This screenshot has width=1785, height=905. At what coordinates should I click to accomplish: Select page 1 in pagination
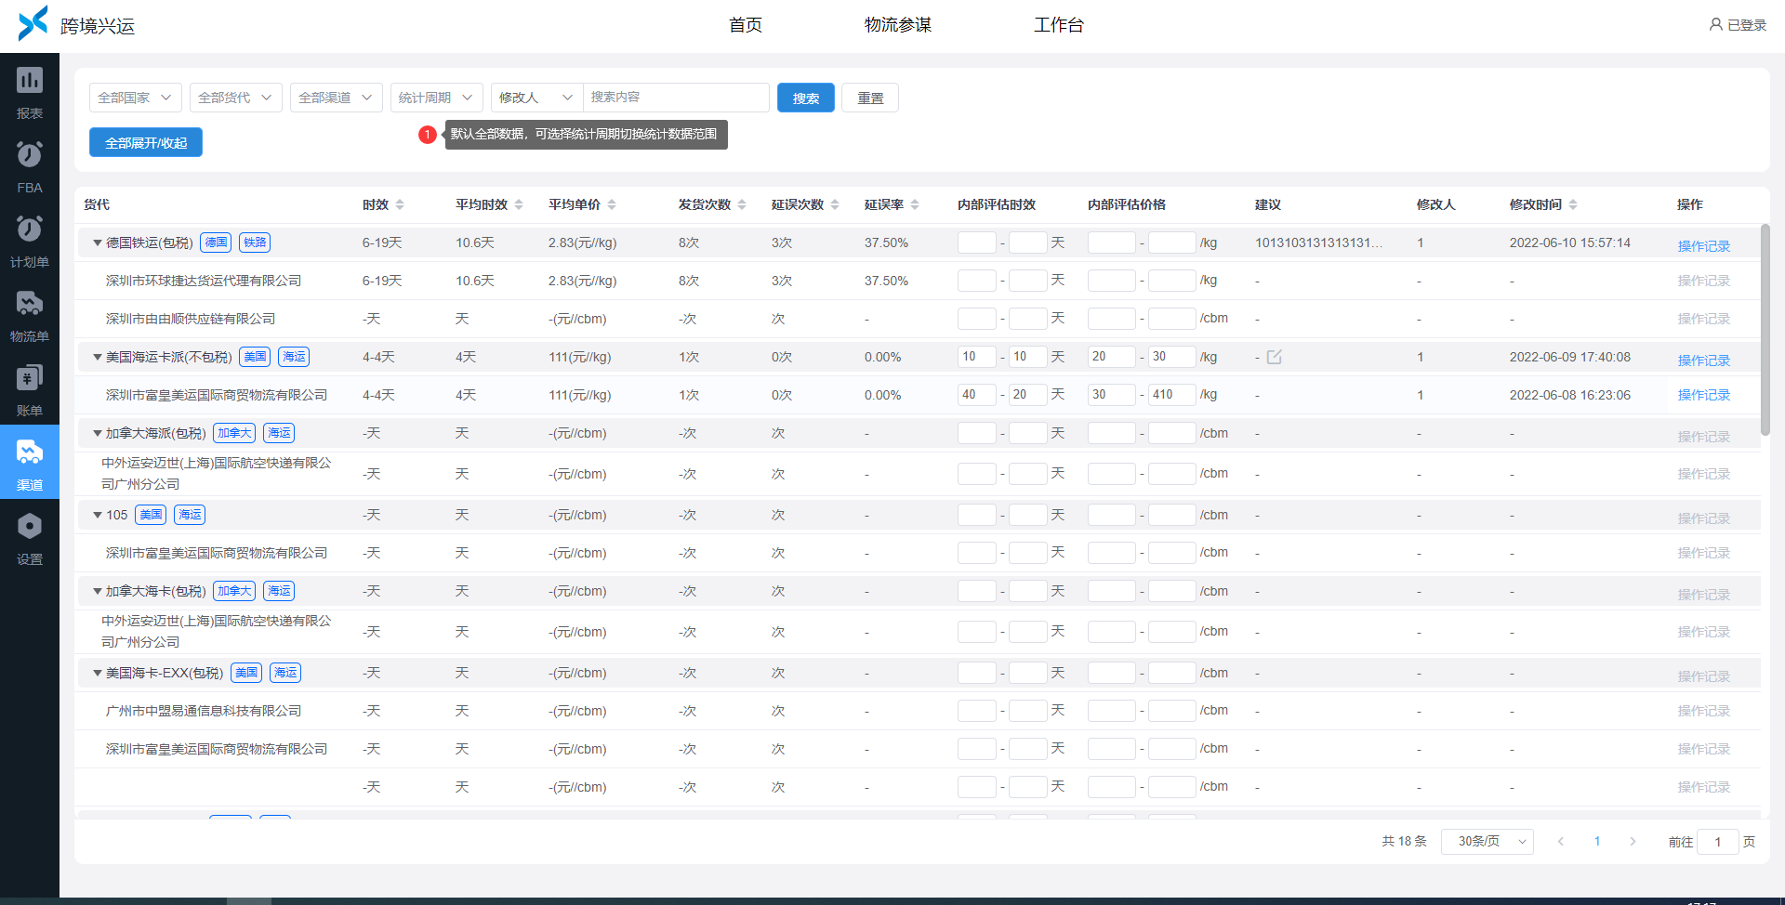pyautogui.click(x=1597, y=841)
